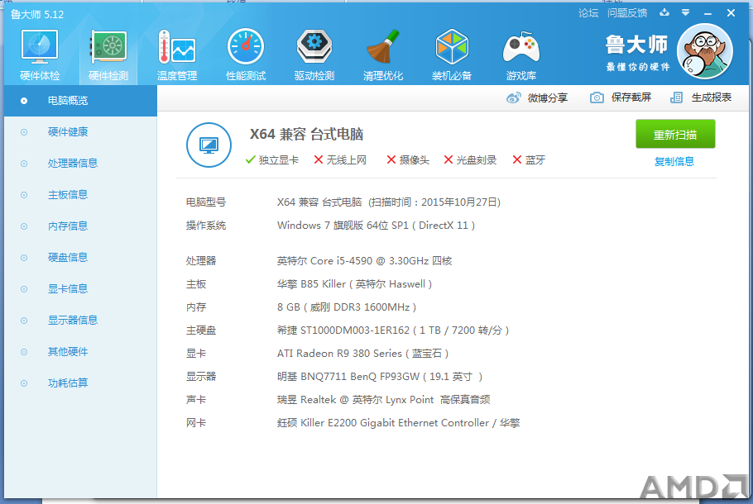Select 硬件检测 hardware detection icon
The height and width of the screenshot is (504, 753).
click(108, 47)
